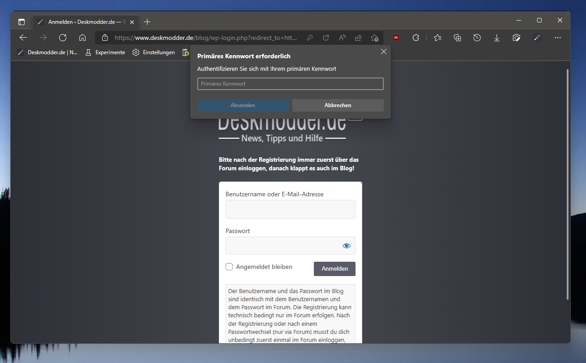
Task: Click the Anmelden login button
Action: point(334,269)
